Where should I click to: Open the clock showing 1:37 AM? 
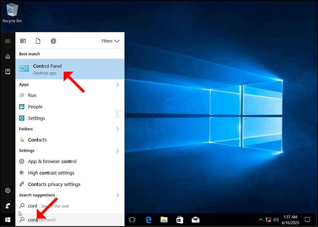tap(290, 220)
